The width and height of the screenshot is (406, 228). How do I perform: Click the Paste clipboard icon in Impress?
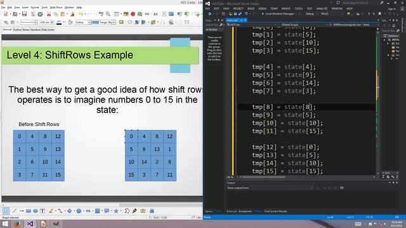[x=63, y=14]
